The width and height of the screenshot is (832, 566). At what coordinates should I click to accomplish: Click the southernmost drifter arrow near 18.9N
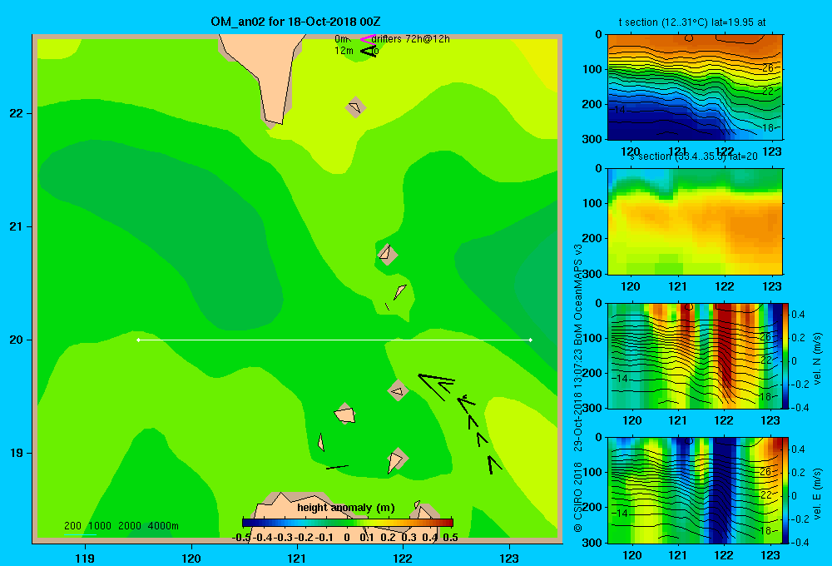coord(494,464)
